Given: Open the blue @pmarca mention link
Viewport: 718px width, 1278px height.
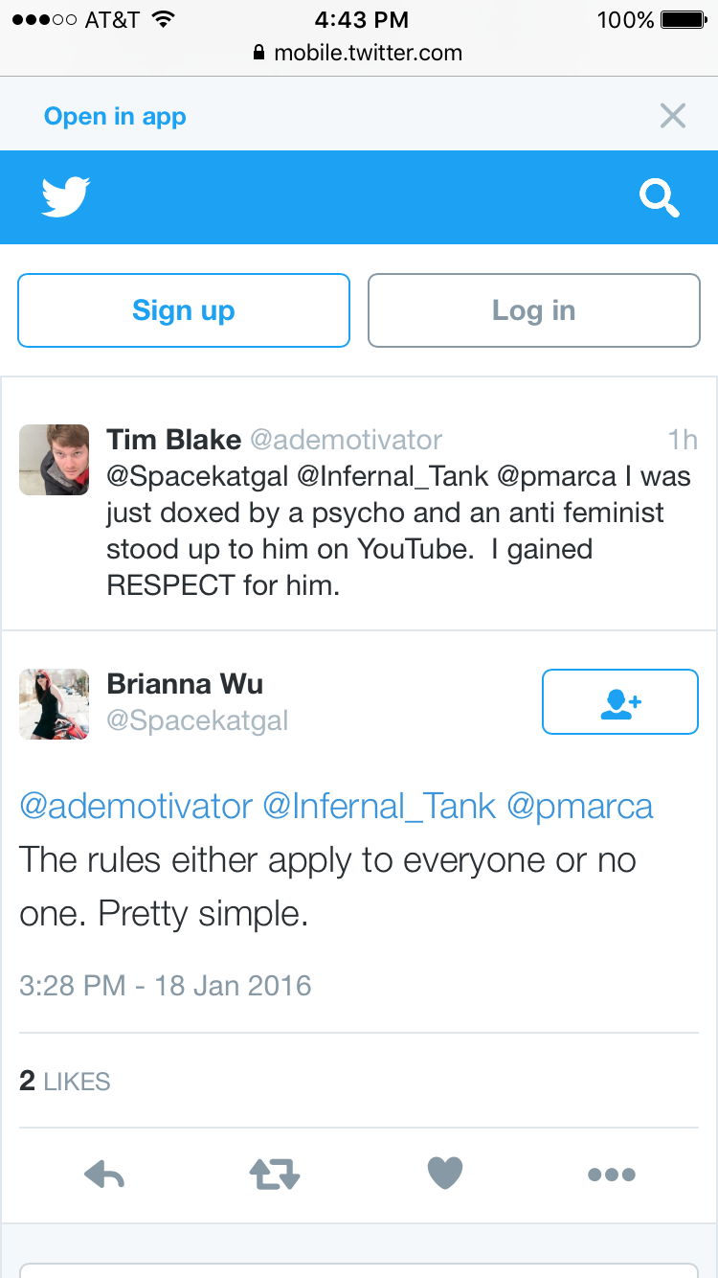Looking at the screenshot, I should [580, 807].
